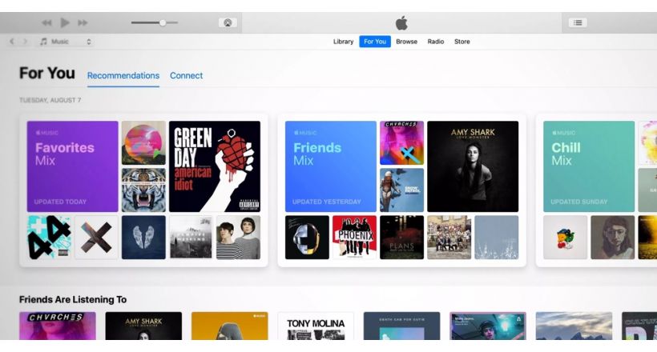Image resolution: width=657 pixels, height=352 pixels.
Task: Open the Plans album cover
Action: coord(402,238)
